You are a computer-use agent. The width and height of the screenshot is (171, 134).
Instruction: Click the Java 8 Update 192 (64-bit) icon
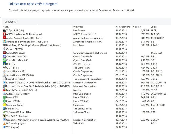pos(4,75)
